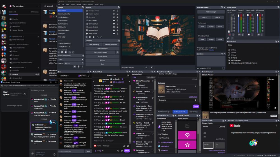280x157 pixels.
Task: Switch to Urban Requests tab
Action: [194, 112]
